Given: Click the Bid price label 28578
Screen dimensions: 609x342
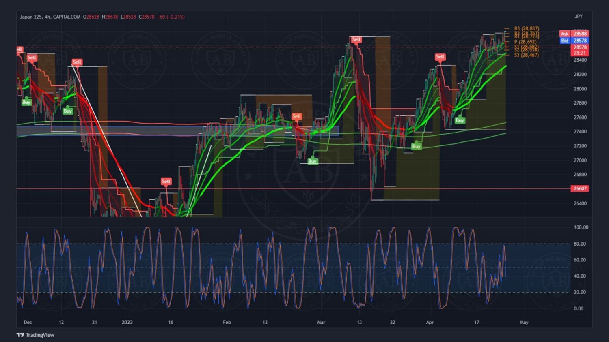Looking at the screenshot, I should click(574, 41).
